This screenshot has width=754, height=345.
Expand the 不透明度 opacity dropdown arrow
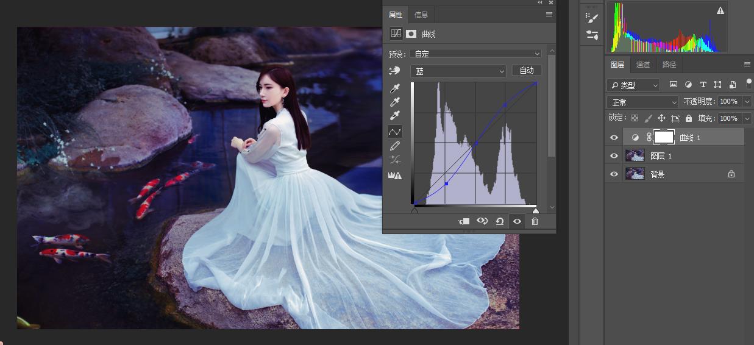click(x=747, y=102)
